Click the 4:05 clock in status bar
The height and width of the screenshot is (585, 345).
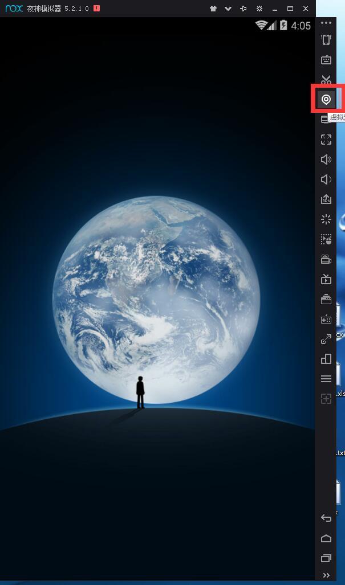(x=301, y=26)
